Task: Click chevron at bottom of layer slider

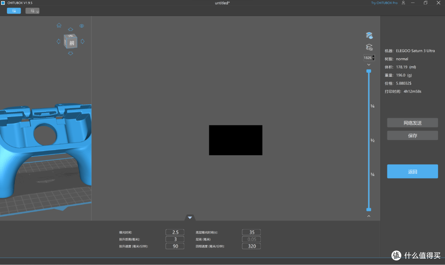Action: [369, 216]
